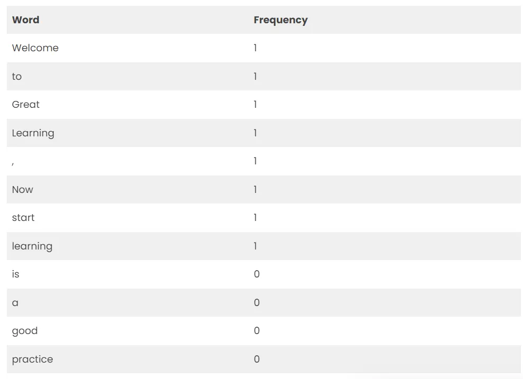Click the comma entry in the Word column

point(13,162)
